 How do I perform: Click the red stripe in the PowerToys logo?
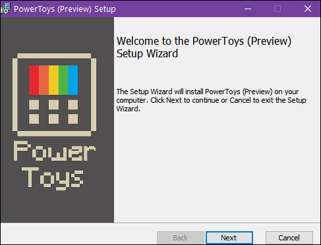[34, 80]
